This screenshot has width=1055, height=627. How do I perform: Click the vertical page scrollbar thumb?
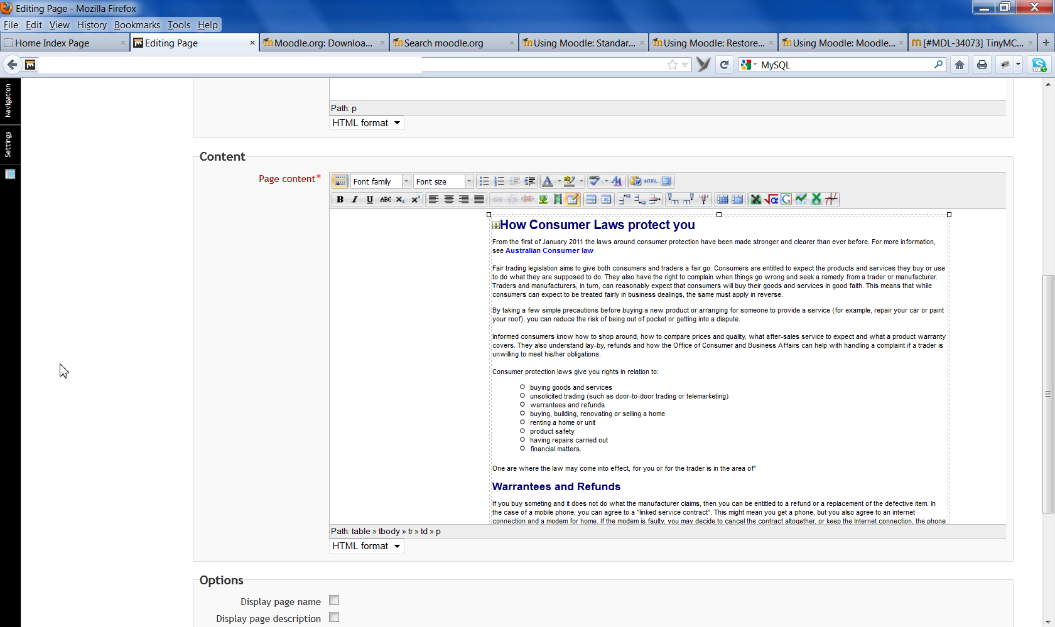point(1047,394)
